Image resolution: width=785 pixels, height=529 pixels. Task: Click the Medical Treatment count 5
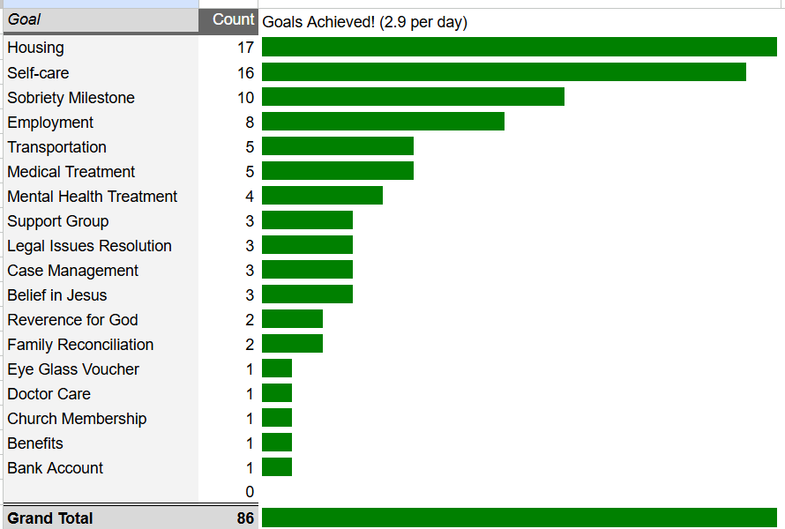coord(250,172)
